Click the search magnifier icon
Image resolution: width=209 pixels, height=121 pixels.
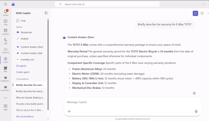(x=60, y=4)
